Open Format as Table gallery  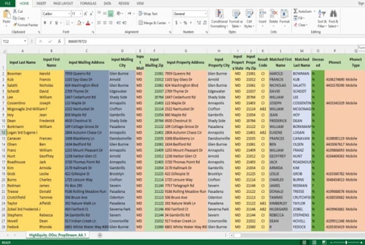[236, 19]
